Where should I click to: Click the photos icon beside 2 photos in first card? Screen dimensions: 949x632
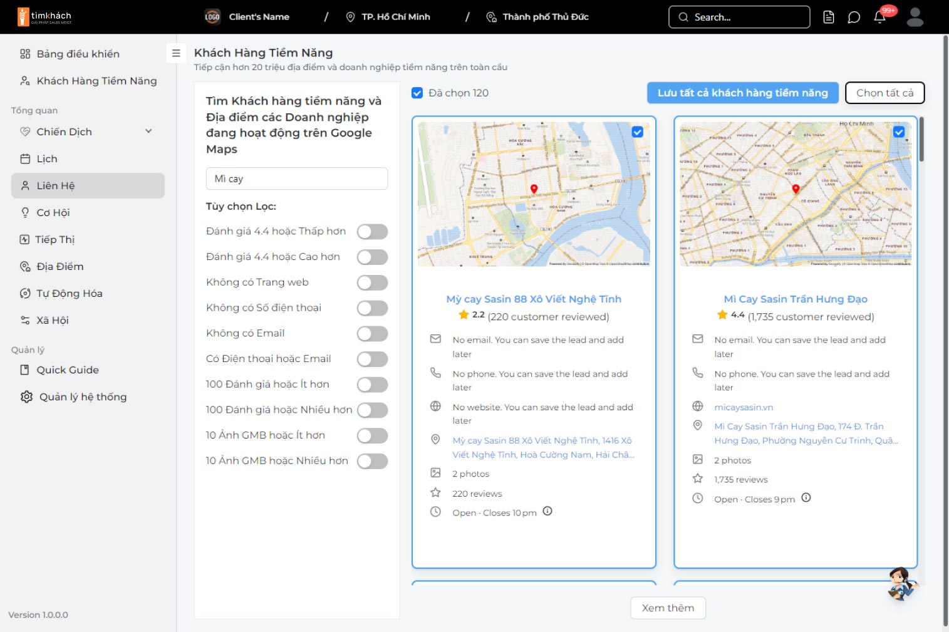[x=435, y=473]
